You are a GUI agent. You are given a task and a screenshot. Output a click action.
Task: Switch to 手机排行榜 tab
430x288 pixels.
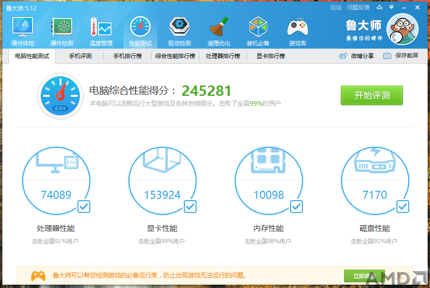coord(128,56)
